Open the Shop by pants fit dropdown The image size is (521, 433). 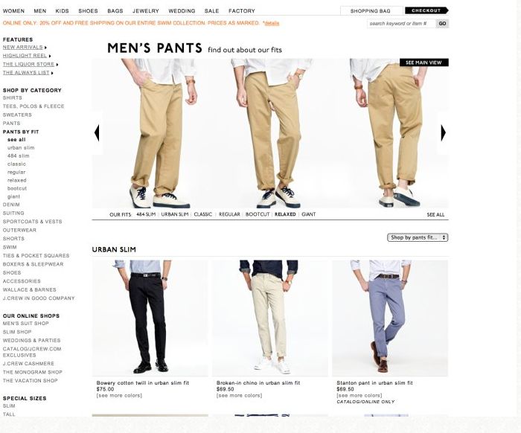[418, 237]
